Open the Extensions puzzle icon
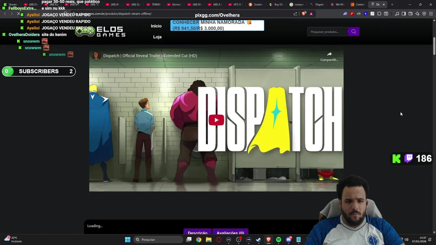Screen dimensions: 436x245 point(379,14)
